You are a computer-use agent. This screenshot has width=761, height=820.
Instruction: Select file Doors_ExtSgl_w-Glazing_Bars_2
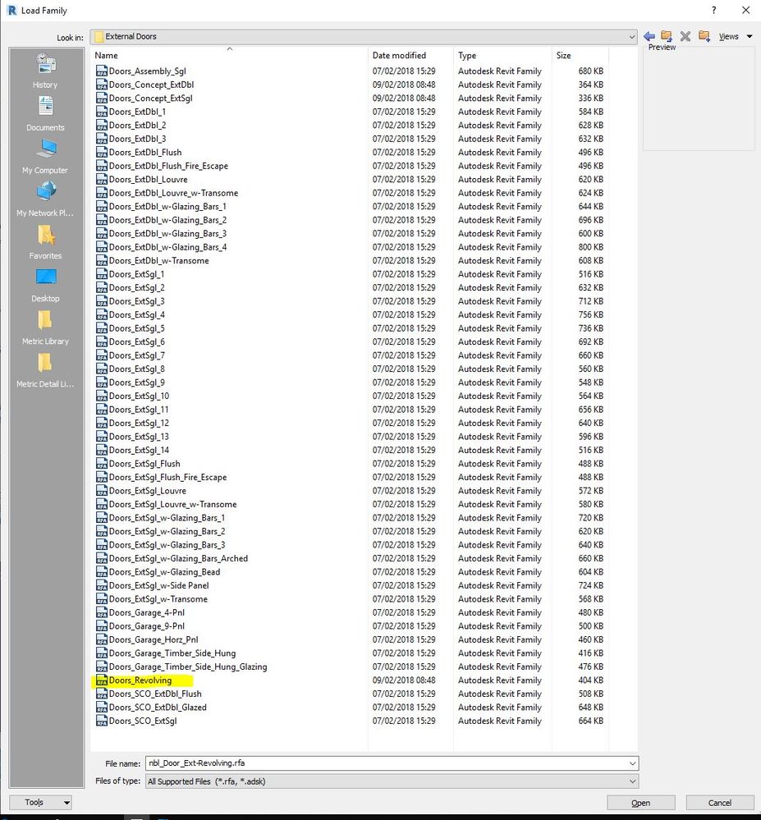click(167, 531)
